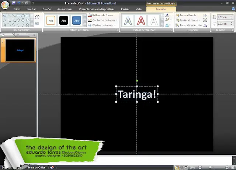Switch to the Vista tab
The image size is (236, 170).
click(x=139, y=9)
